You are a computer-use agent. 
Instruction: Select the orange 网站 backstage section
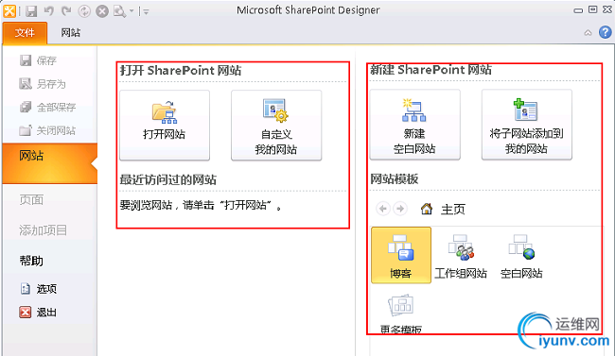click(50, 163)
